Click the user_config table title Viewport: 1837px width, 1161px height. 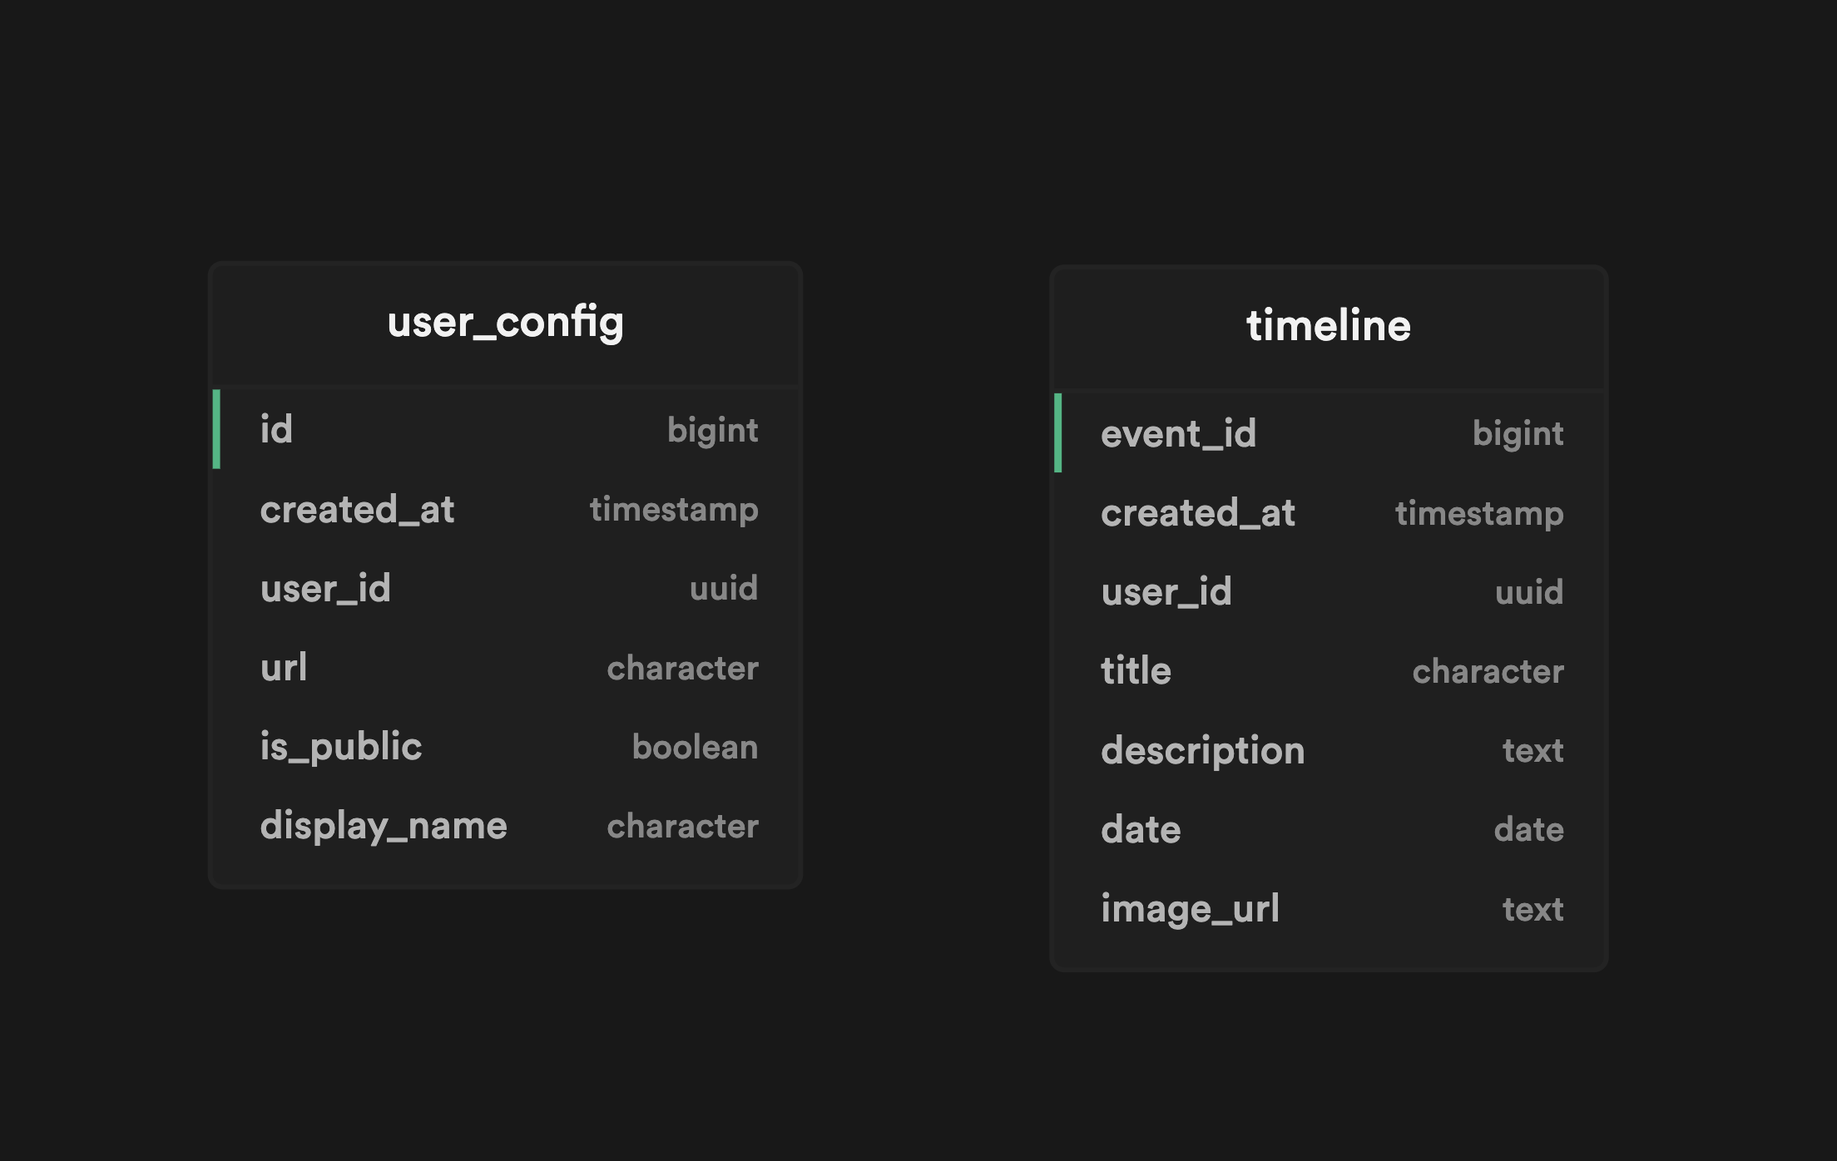pos(505,323)
